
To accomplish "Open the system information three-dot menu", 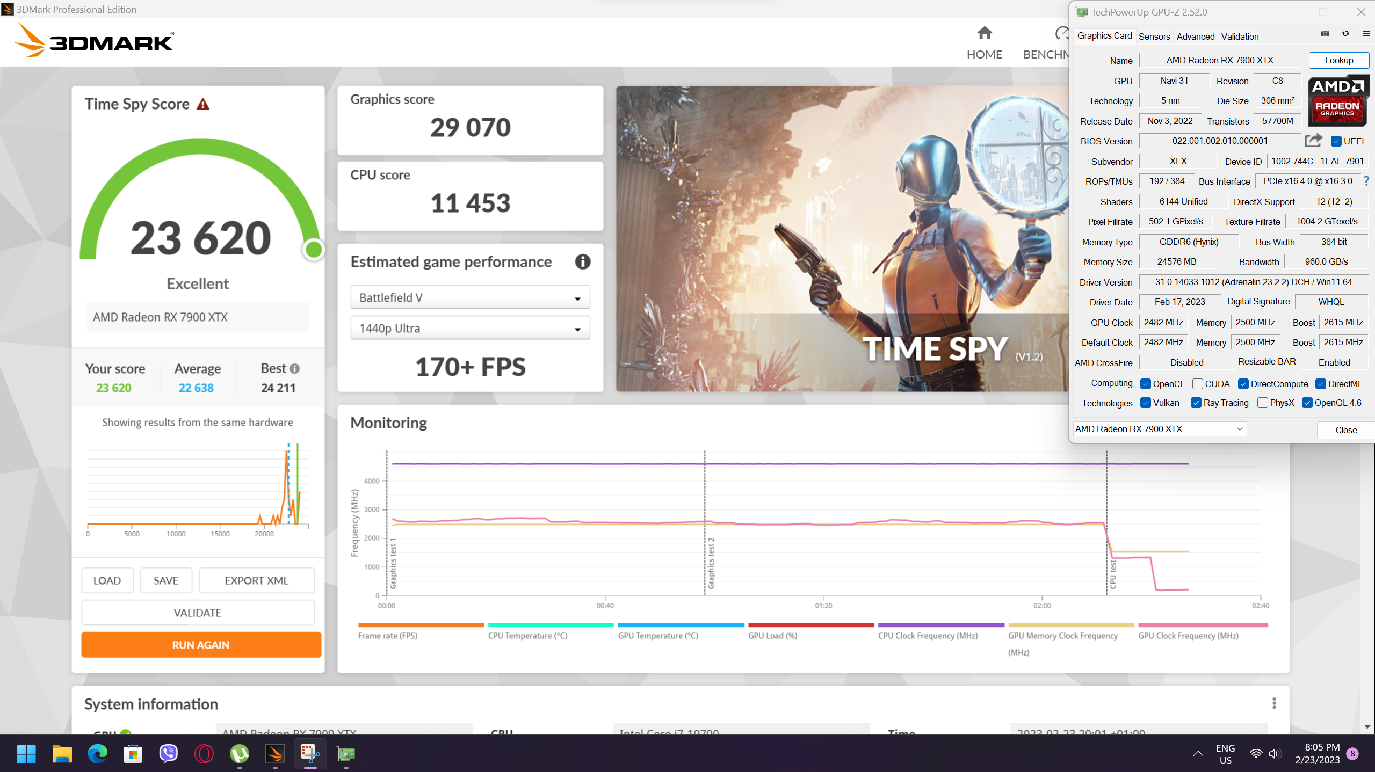I will point(1274,703).
